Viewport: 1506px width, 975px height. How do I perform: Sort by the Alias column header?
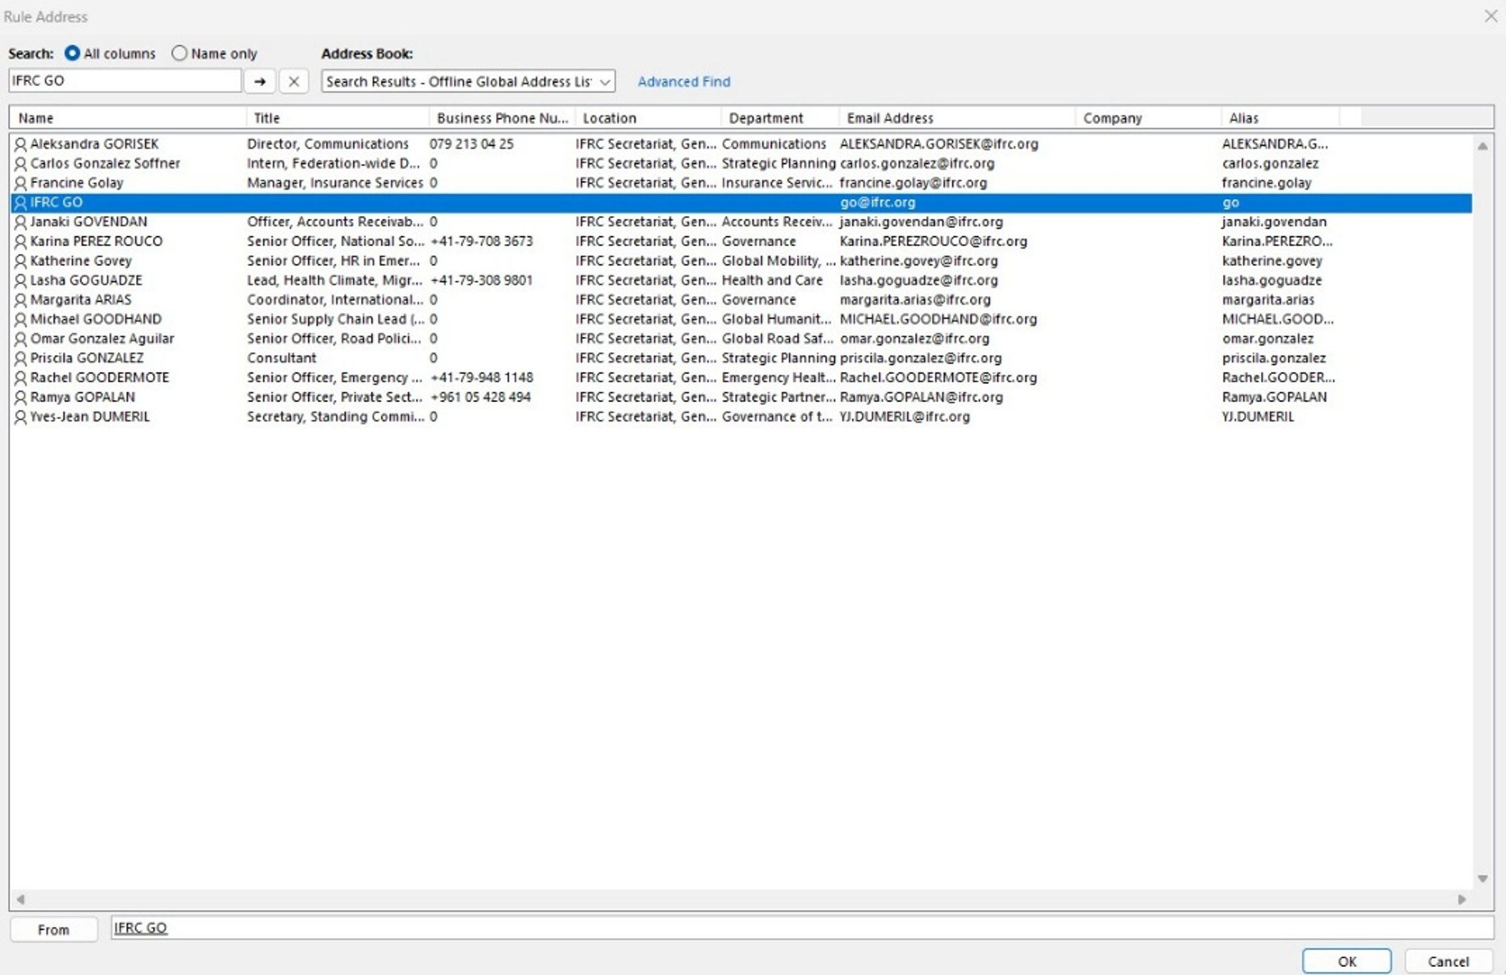[1281, 118]
